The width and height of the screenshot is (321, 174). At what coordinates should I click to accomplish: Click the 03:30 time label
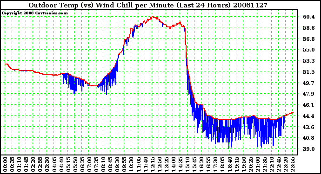pos(47,164)
